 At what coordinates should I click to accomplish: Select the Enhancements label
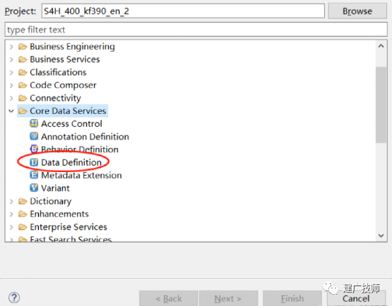click(x=59, y=214)
